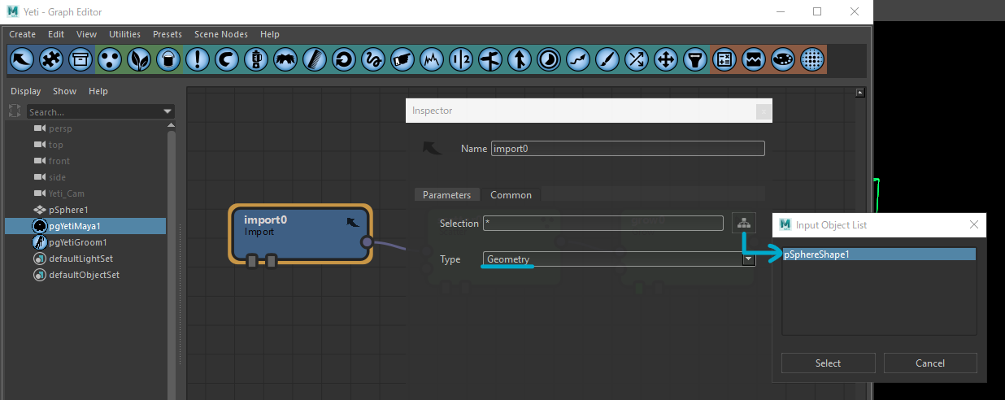
Task: Select pSphereShape1 in the Input Object List
Action: [879, 254]
